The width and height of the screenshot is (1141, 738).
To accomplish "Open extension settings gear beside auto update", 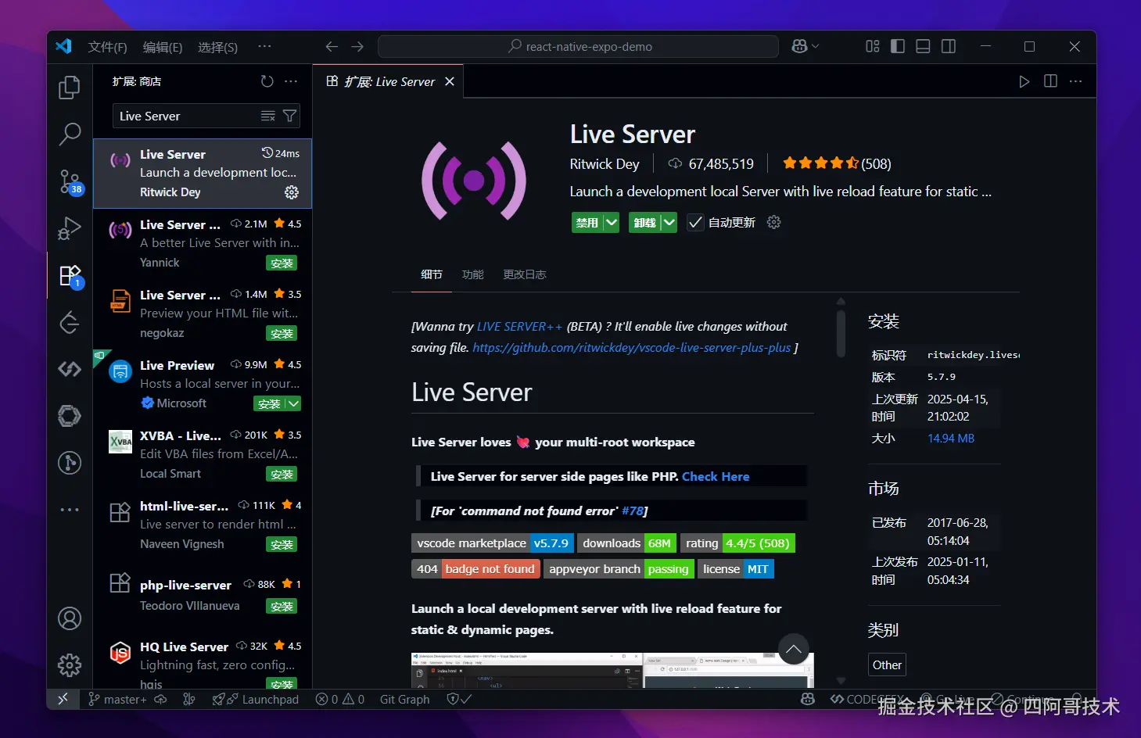I will pyautogui.click(x=774, y=223).
